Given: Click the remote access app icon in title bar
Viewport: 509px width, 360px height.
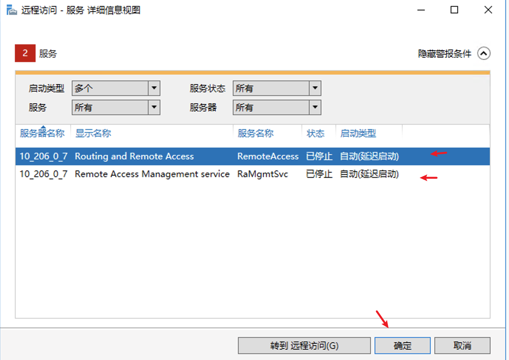Looking at the screenshot, I should [12, 10].
